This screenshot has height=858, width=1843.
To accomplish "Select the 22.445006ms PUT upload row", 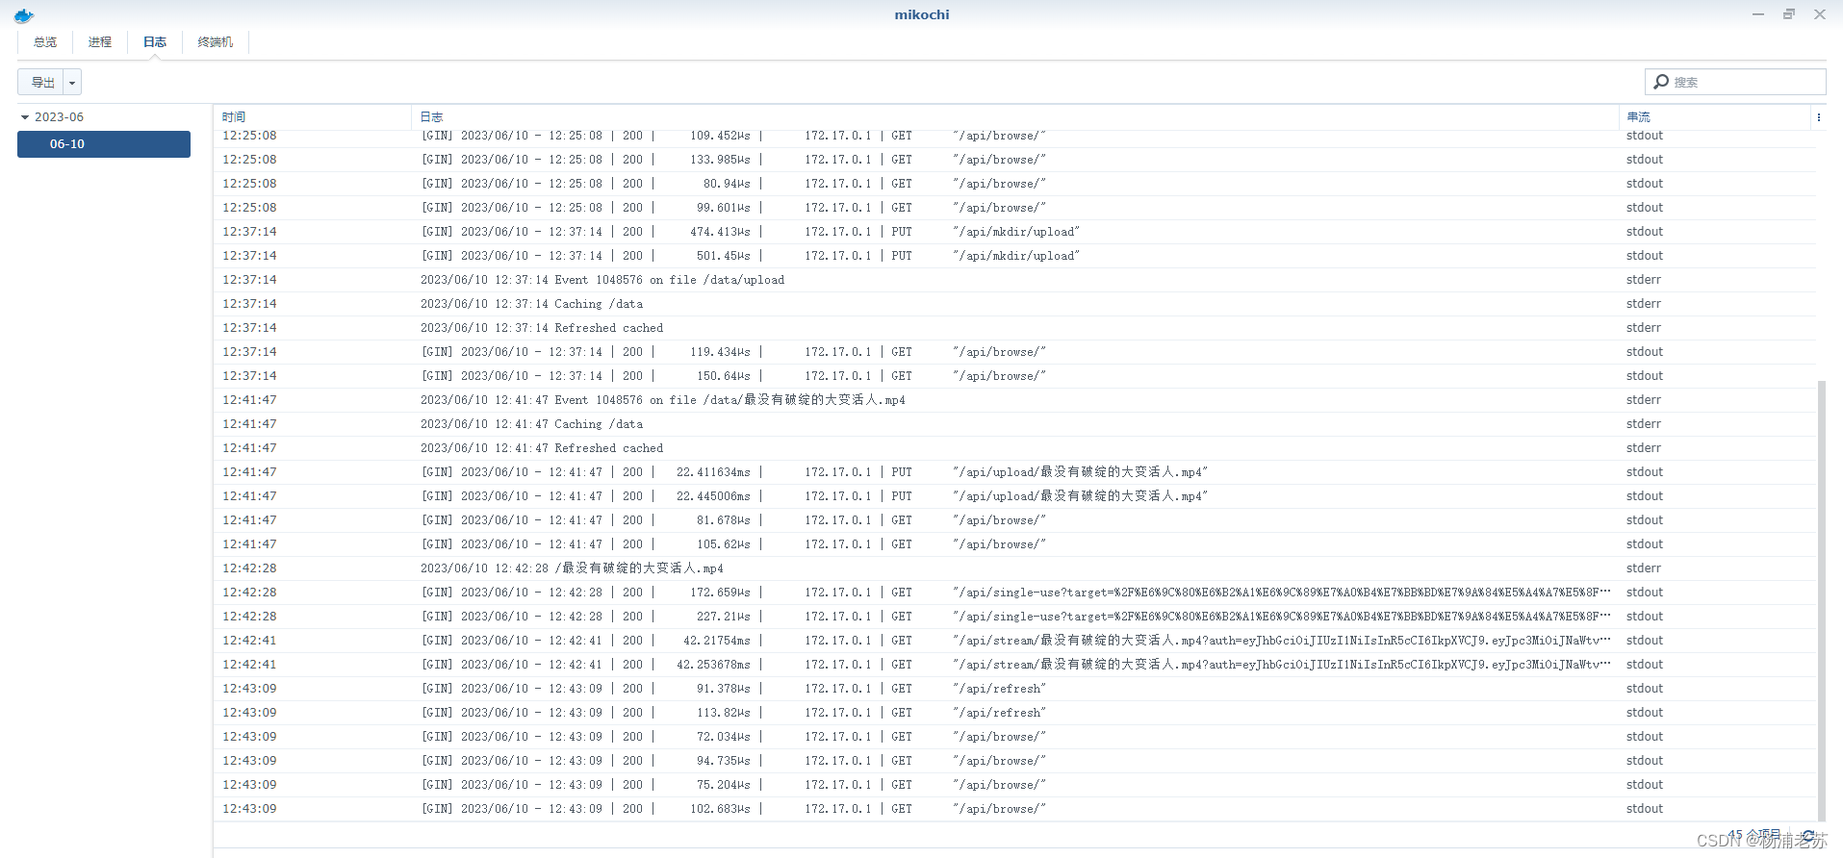I will [1014, 496].
